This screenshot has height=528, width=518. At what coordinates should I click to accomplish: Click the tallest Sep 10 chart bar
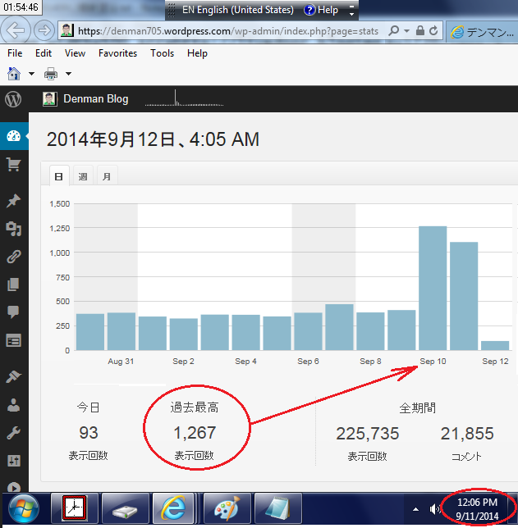(433, 289)
